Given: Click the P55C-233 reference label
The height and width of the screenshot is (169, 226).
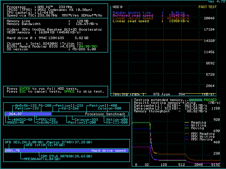Looking at the screenshot, I should coord(47,120).
